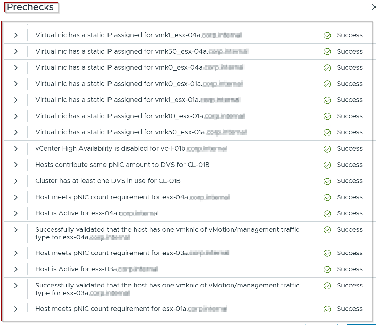Click success checkmark for vmk1_esx-01a row

tap(327, 100)
